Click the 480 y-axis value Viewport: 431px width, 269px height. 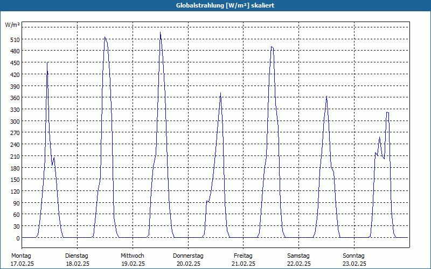coord(15,51)
